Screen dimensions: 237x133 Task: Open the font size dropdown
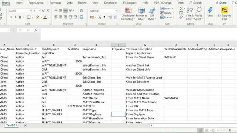tap(39, 11)
